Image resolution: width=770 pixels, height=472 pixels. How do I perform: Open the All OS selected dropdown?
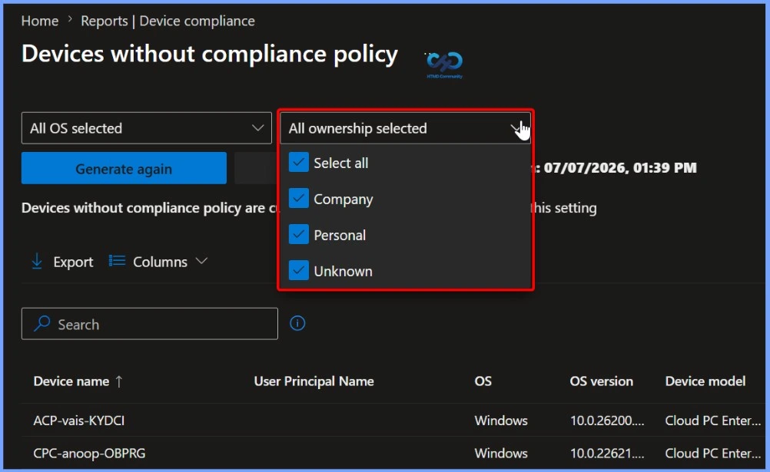tap(146, 128)
